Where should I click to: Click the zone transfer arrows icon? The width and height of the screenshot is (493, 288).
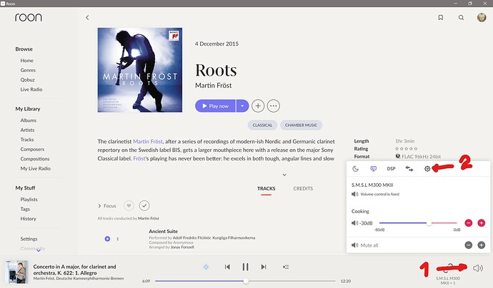[x=409, y=169]
